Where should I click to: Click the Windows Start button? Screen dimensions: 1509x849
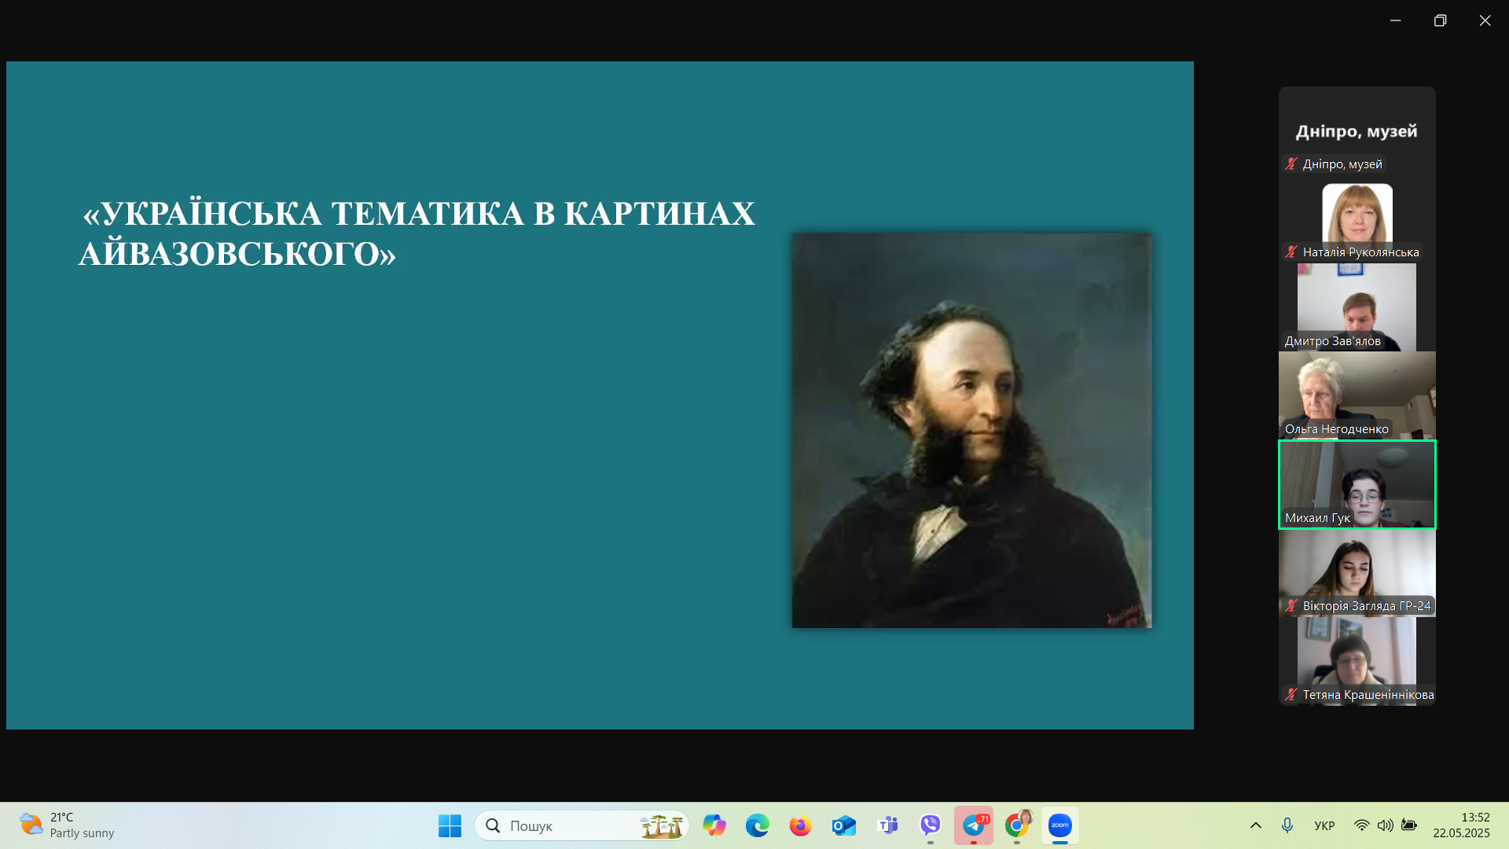[x=450, y=825]
